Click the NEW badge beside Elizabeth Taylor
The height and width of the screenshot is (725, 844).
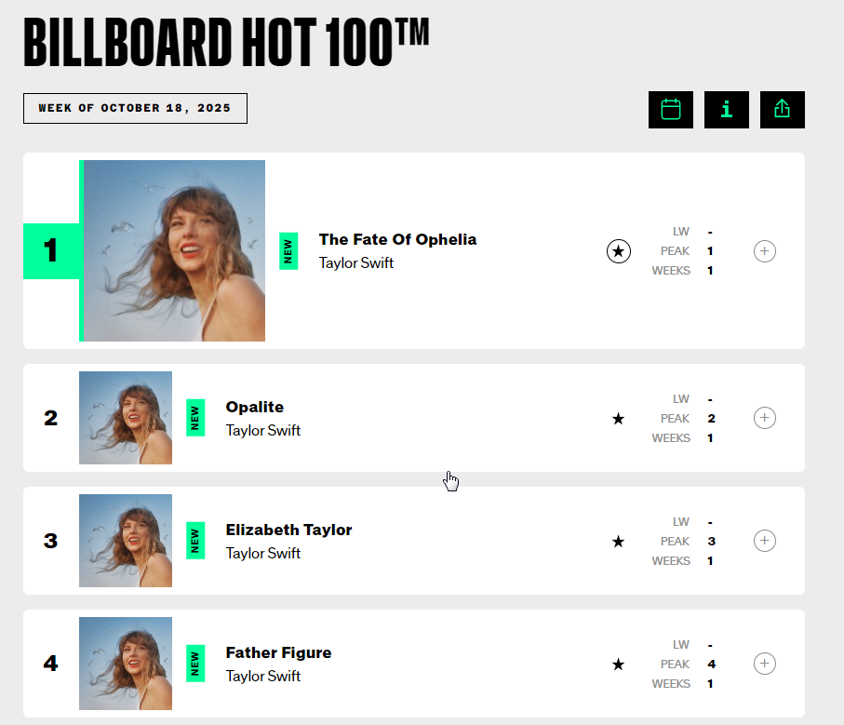[195, 541]
